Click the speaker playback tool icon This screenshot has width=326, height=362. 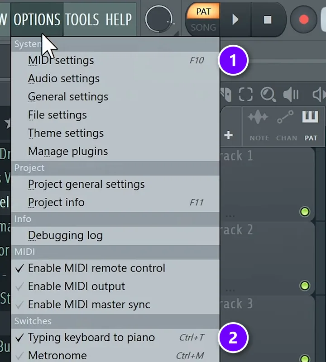(291, 95)
